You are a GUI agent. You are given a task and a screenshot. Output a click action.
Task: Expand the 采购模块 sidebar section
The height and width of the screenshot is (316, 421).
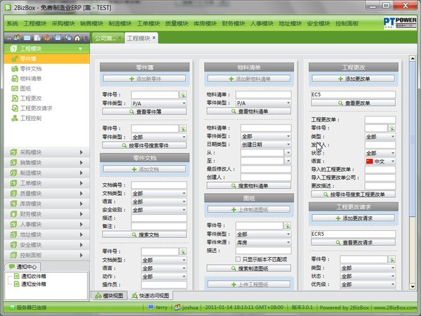pos(47,152)
